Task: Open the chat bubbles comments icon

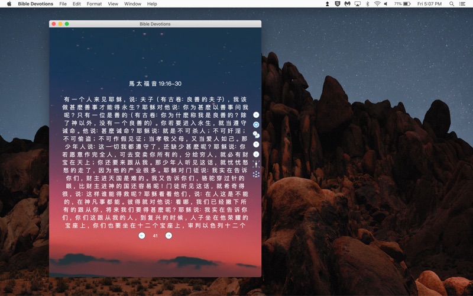Action: point(256,134)
